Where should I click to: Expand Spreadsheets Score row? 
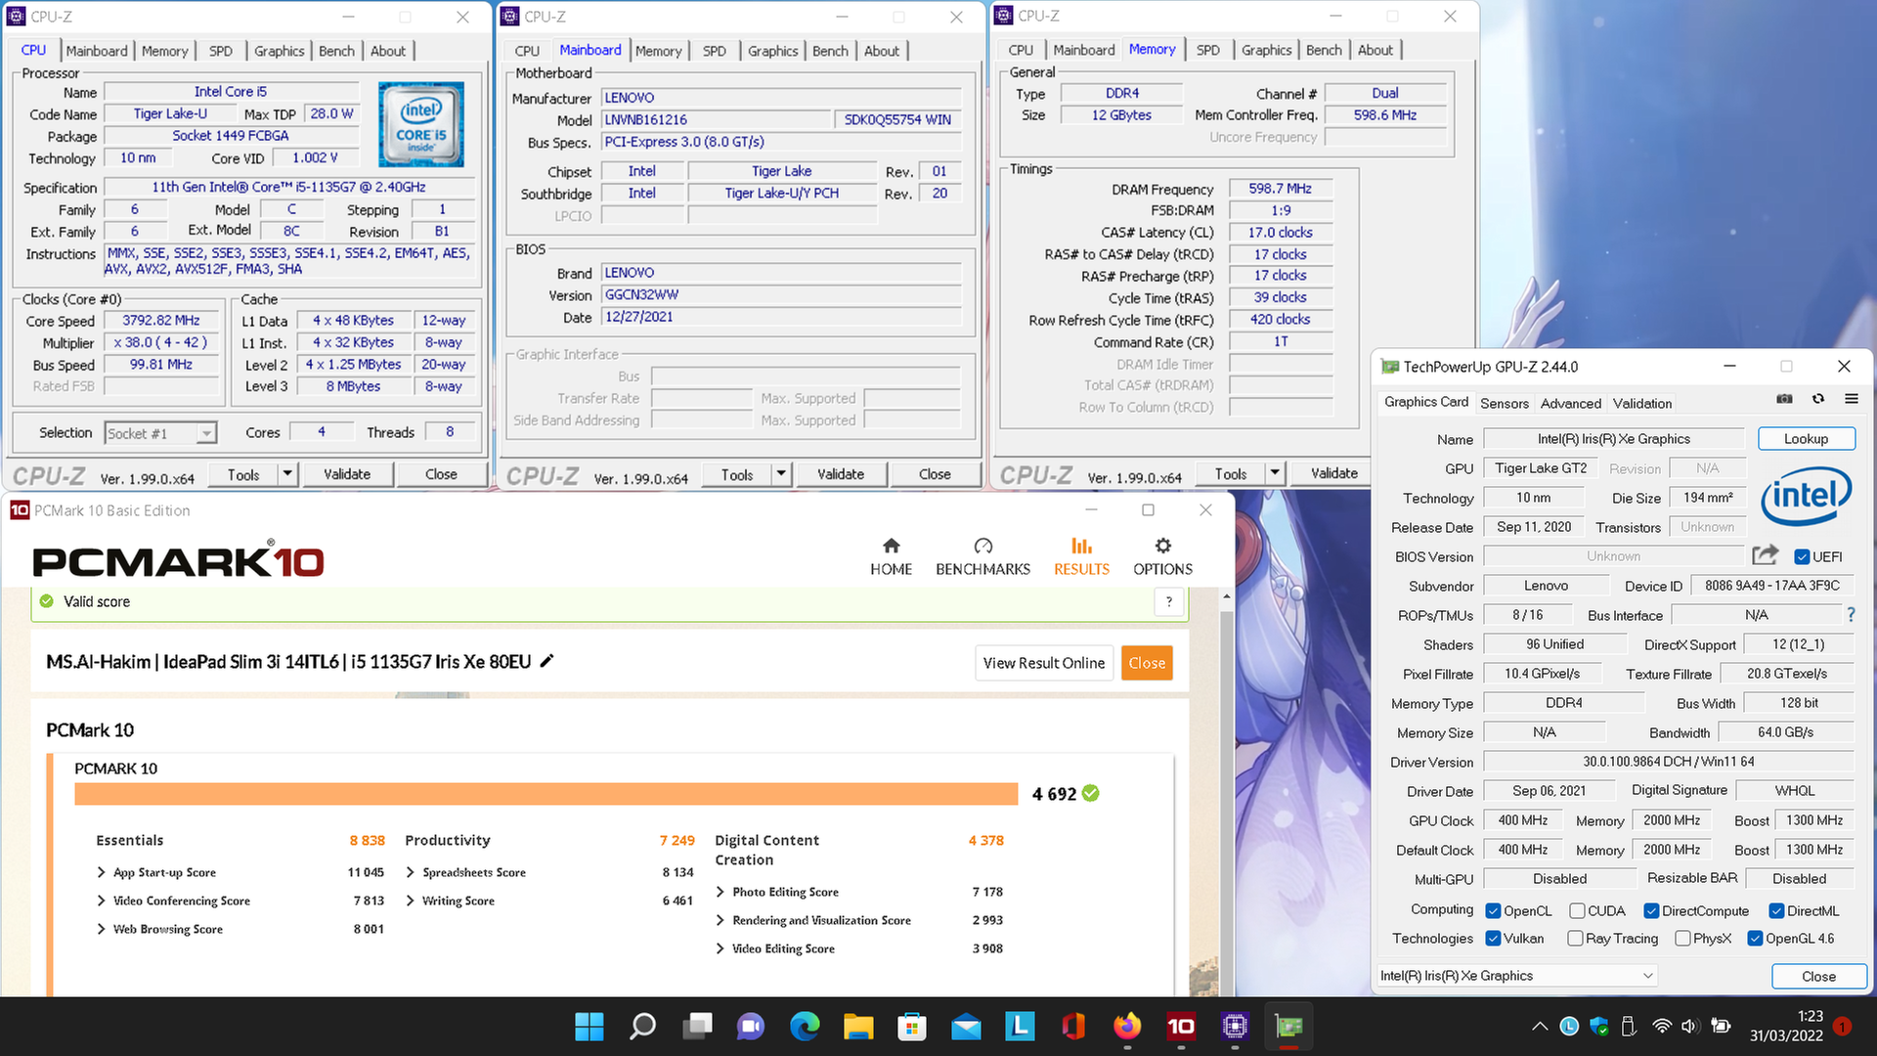pos(411,872)
